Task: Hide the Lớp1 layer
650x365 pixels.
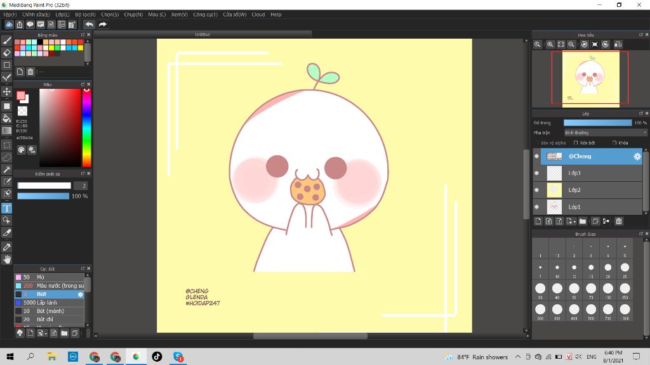Action: click(x=536, y=207)
